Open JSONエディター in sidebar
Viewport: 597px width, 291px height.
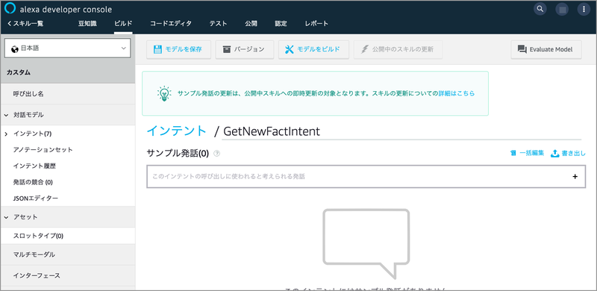click(36, 198)
